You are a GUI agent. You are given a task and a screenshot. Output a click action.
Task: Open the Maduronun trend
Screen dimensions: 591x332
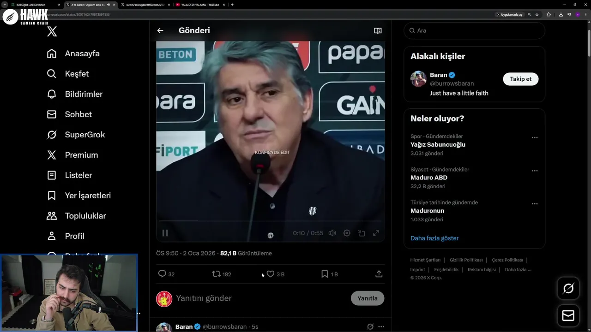[427, 211]
